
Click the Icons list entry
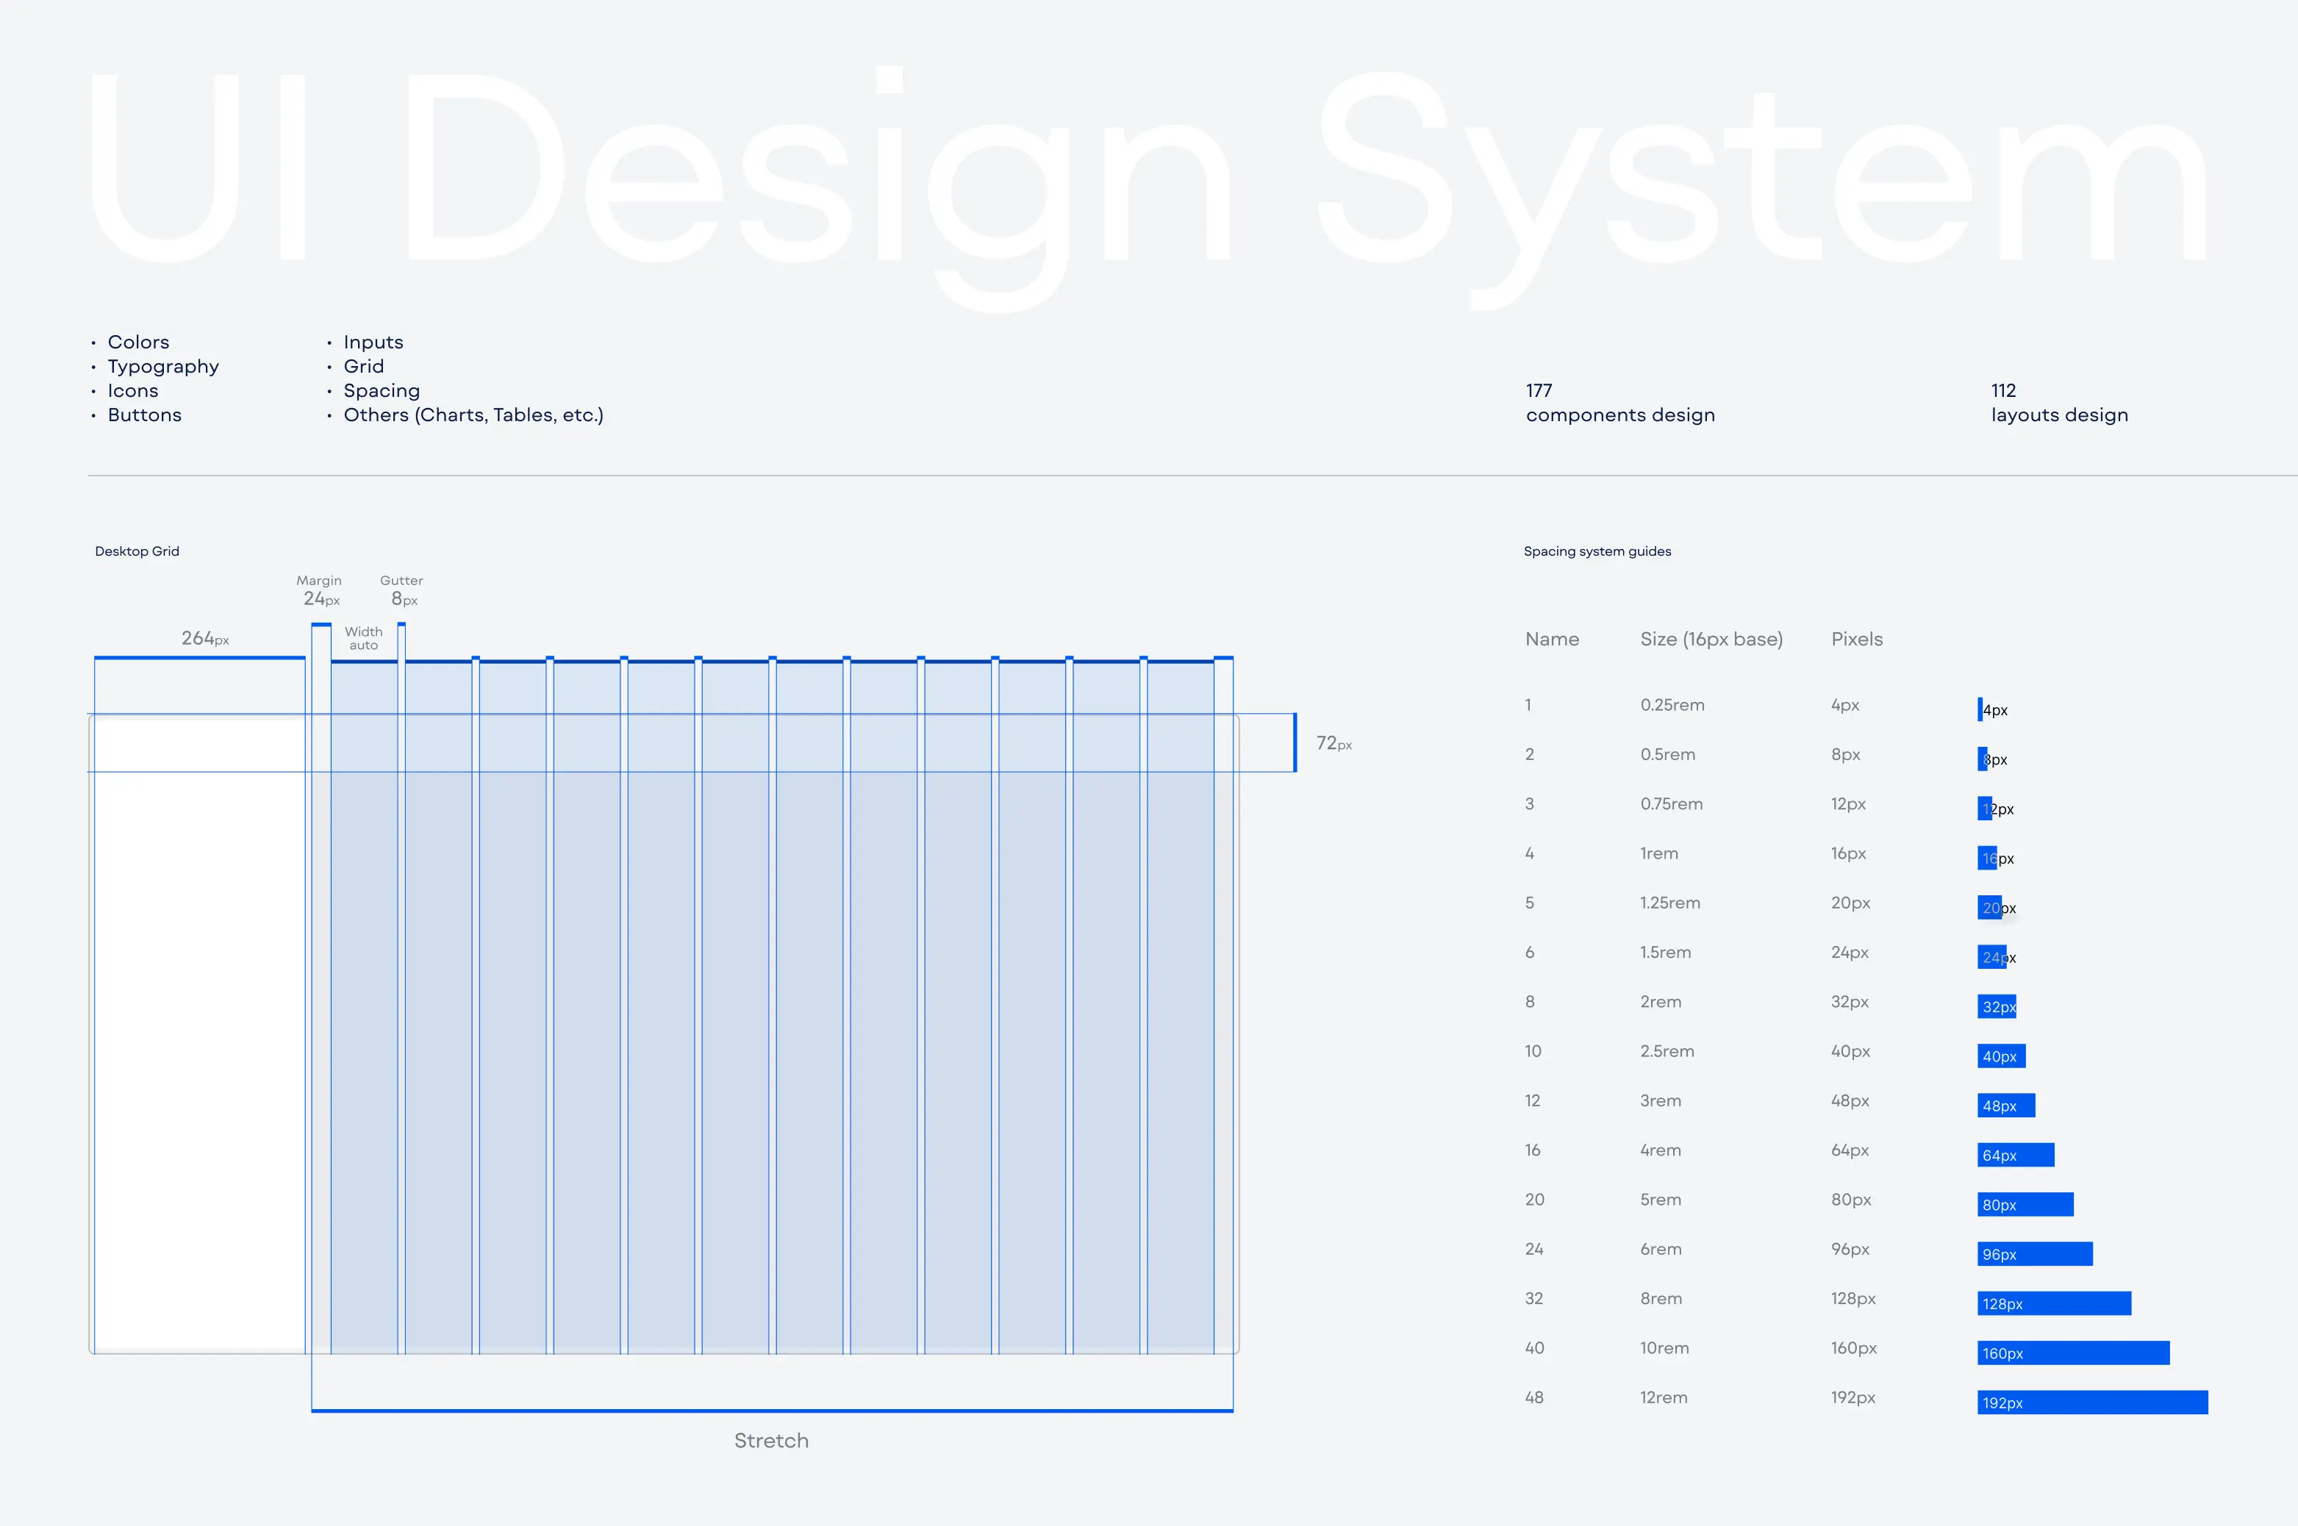(133, 391)
